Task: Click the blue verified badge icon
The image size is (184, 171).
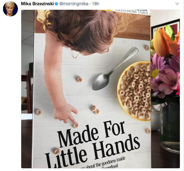Action: click(x=56, y=4)
